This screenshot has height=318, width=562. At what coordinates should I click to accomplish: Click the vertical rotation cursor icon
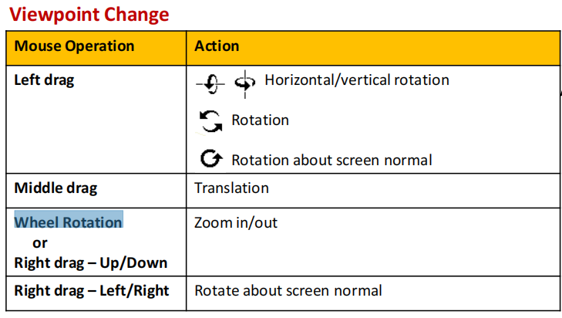(x=245, y=84)
